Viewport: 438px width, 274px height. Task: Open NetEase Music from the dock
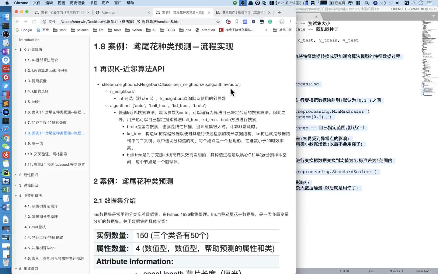(x=6, y=155)
